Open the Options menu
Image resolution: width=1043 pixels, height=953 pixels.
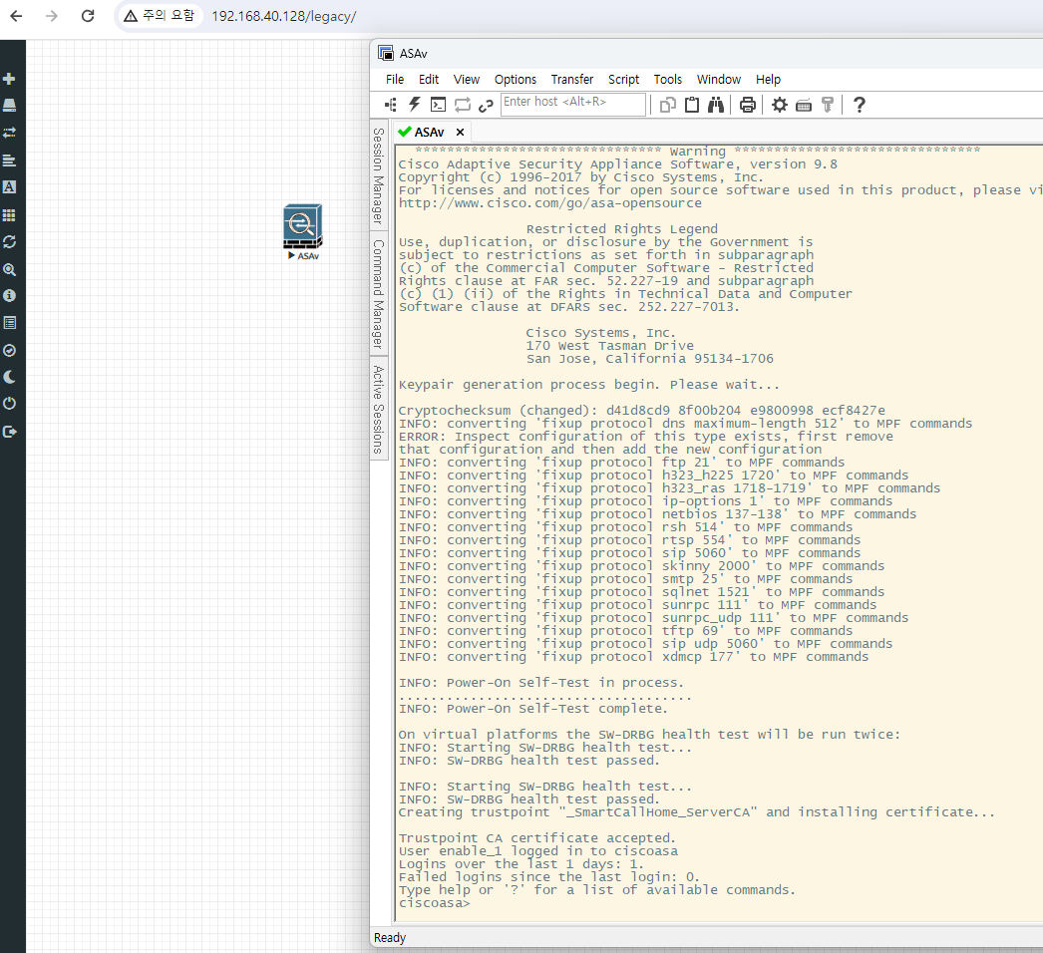[x=515, y=79]
